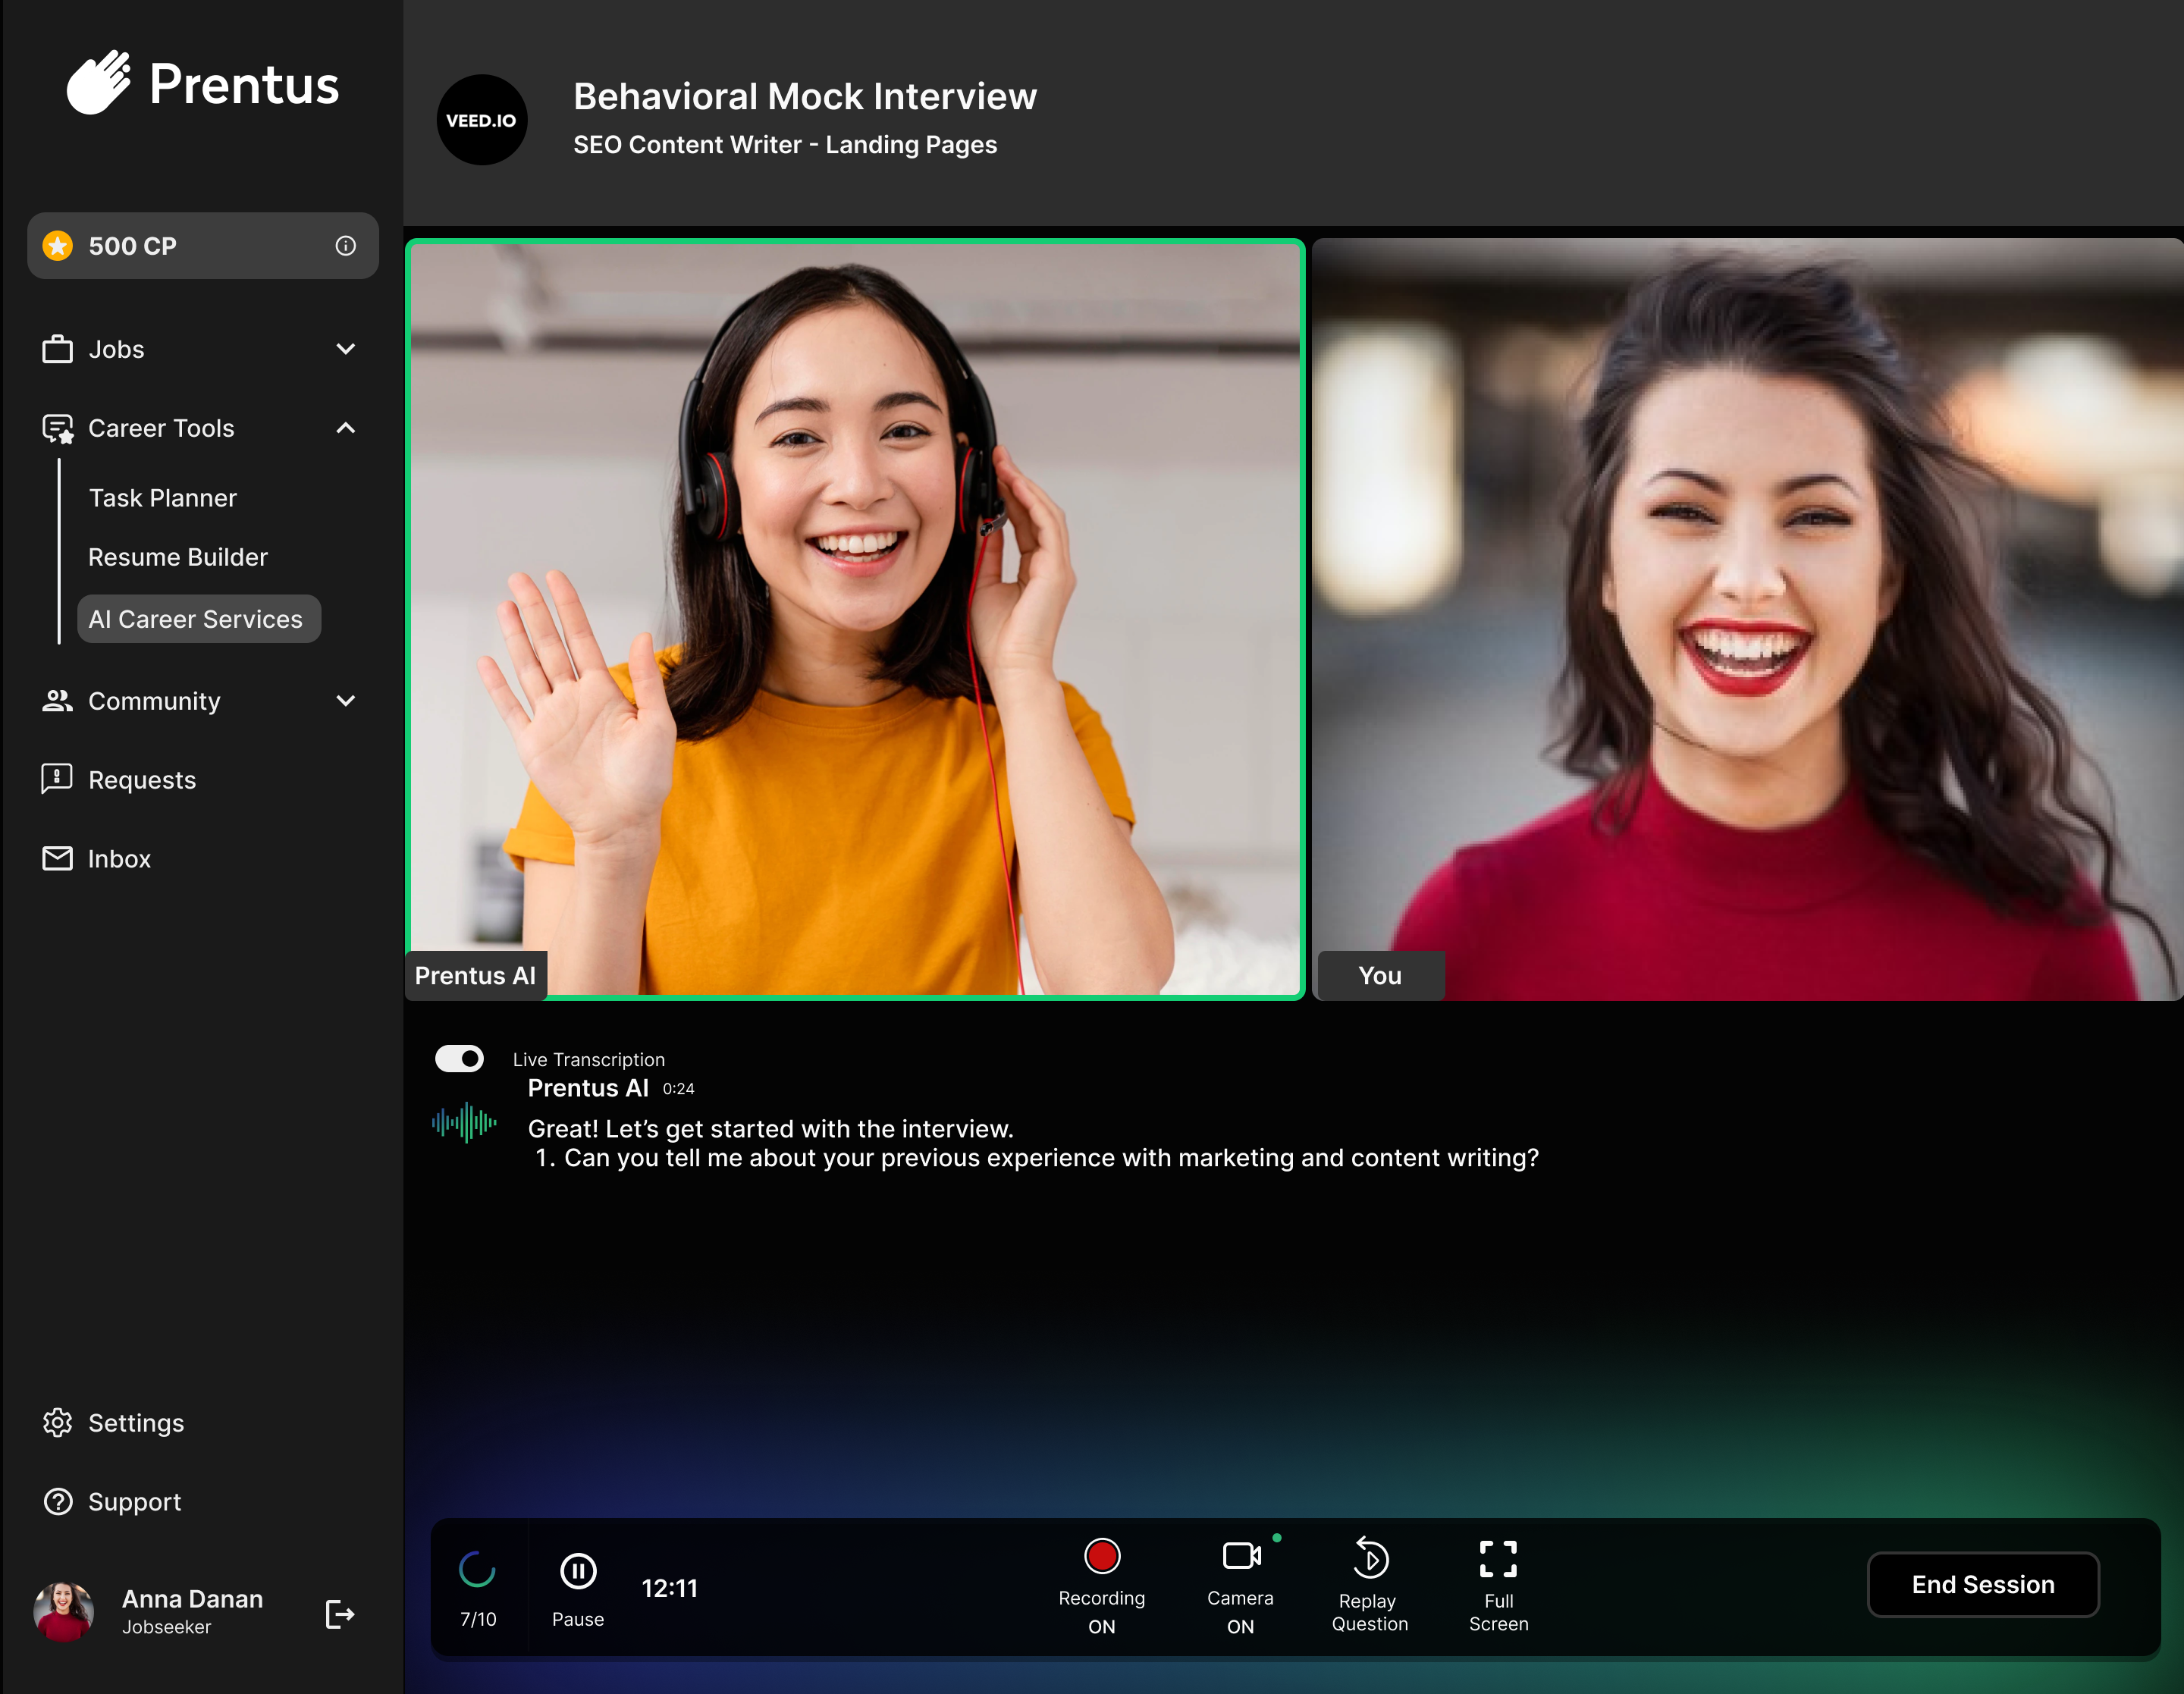This screenshot has height=1694, width=2184.
Task: Click the audio waveform icon
Action: (464, 1123)
